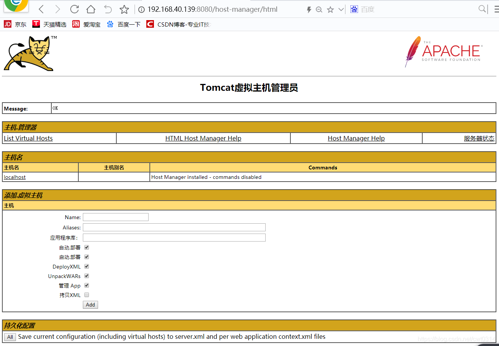The height and width of the screenshot is (346, 499).
Task: Toggle the 管理 App checkbox
Action: (x=87, y=285)
